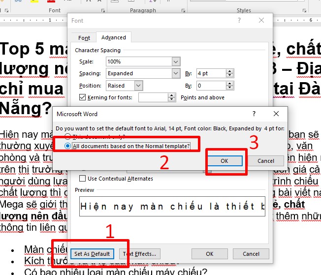Image resolution: width=321 pixels, height=275 pixels.
Task: Select the Advanced tab
Action: click(114, 37)
